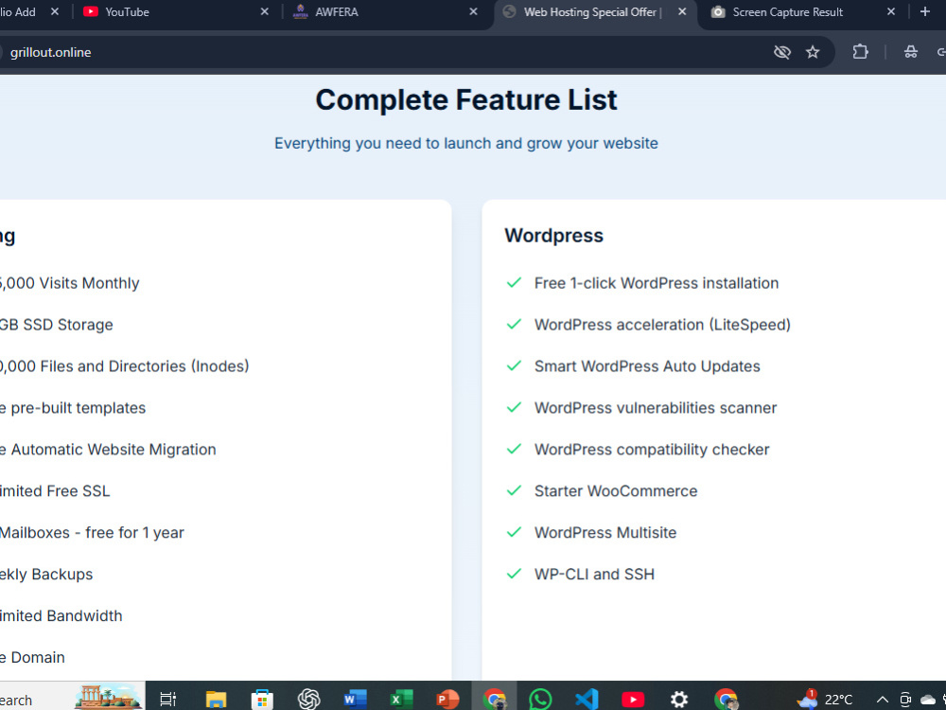The image size is (946, 710).
Task: Click 'WordPress vulnerabilities scanner' text
Action: (656, 408)
